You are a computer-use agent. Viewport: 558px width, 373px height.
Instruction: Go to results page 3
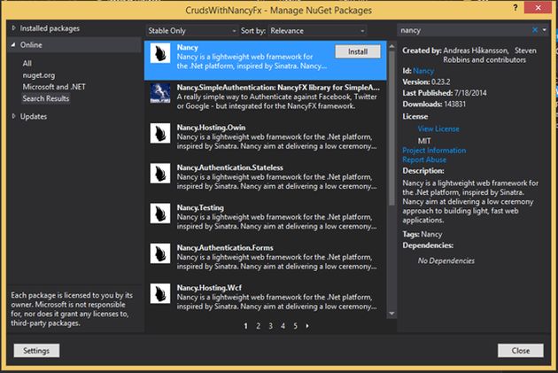coord(270,326)
